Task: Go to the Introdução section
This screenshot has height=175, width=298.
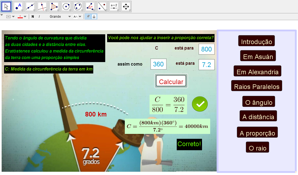Action: (257, 41)
